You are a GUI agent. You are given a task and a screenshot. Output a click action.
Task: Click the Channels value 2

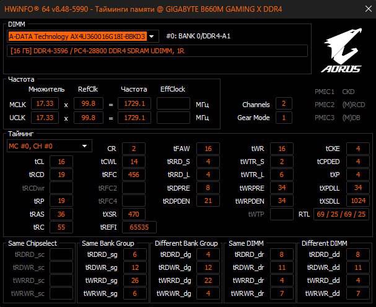click(x=284, y=103)
